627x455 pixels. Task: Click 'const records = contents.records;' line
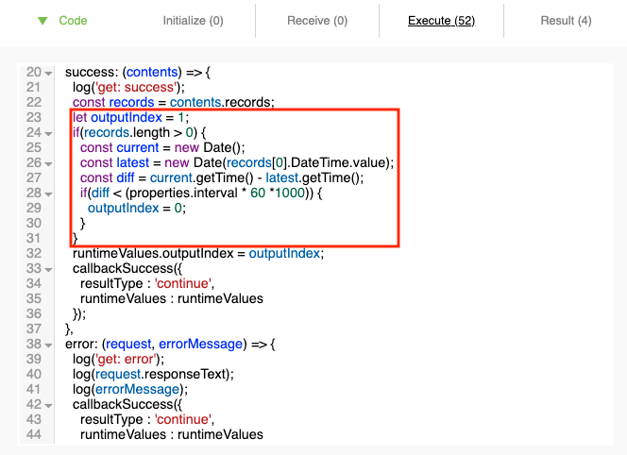(x=173, y=102)
